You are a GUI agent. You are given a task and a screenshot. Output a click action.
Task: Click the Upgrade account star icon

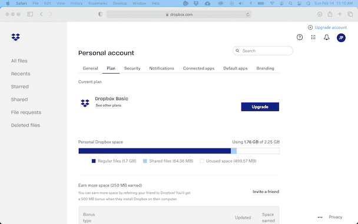pos(310,28)
